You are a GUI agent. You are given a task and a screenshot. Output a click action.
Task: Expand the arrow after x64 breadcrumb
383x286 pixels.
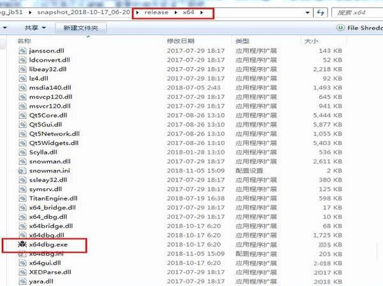tap(202, 13)
